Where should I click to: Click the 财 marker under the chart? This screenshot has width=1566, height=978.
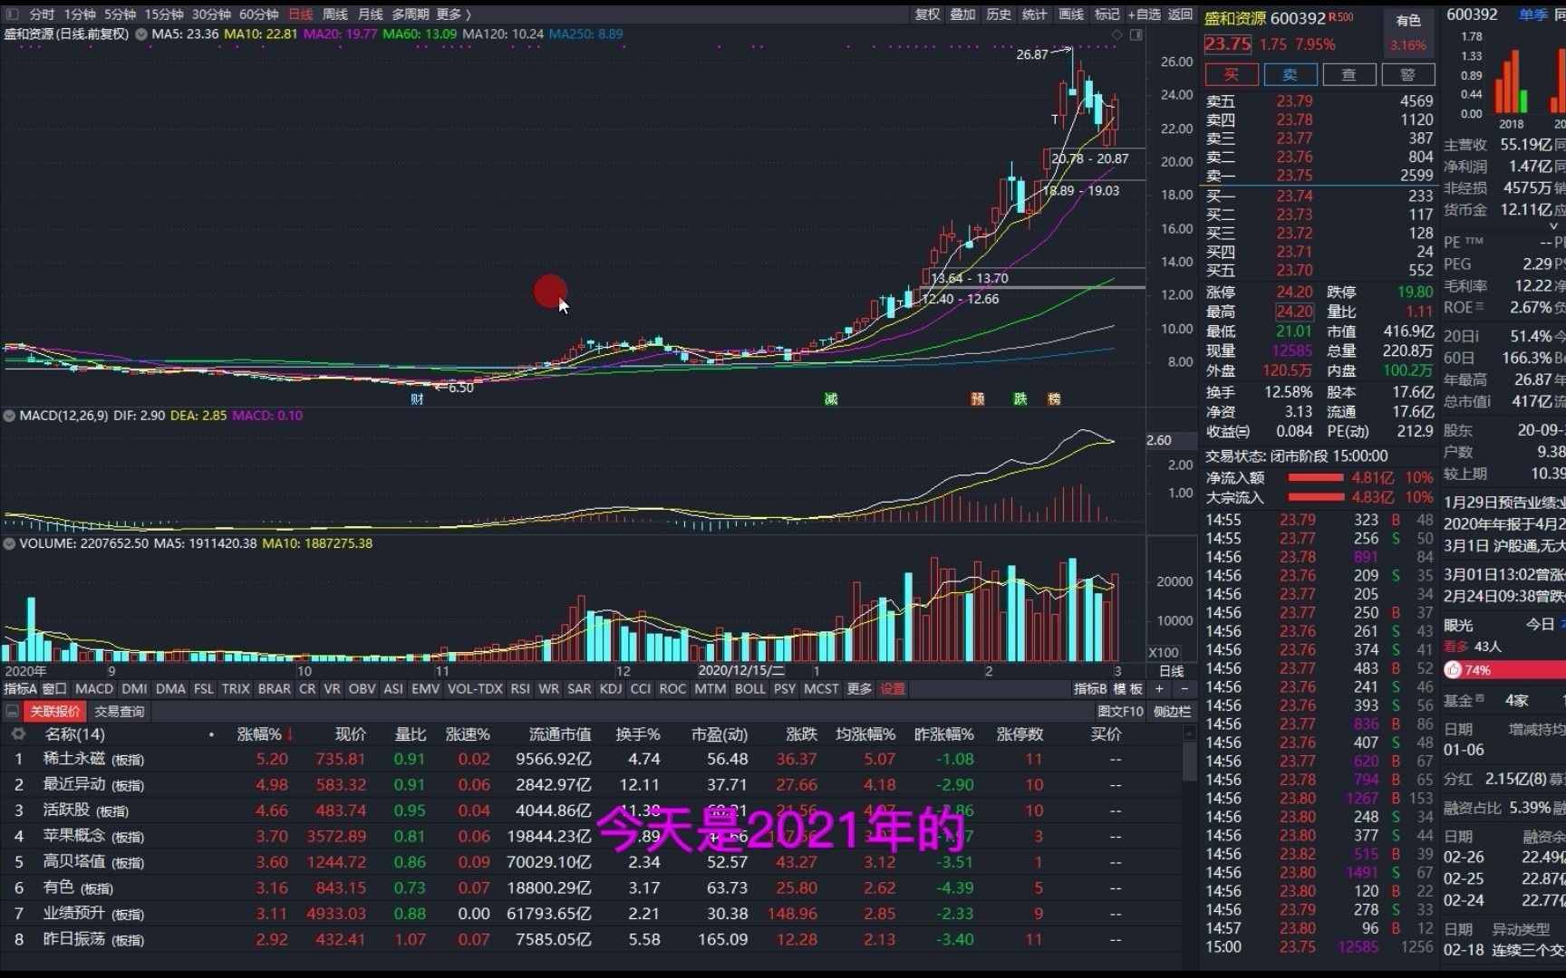coord(417,399)
